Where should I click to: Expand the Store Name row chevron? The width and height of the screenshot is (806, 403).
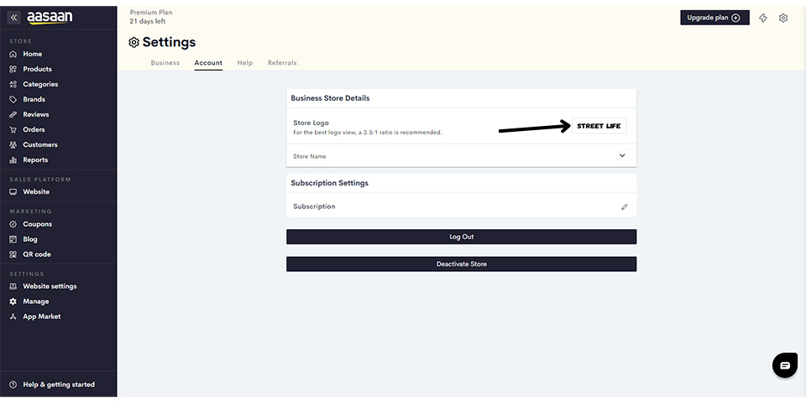point(622,156)
